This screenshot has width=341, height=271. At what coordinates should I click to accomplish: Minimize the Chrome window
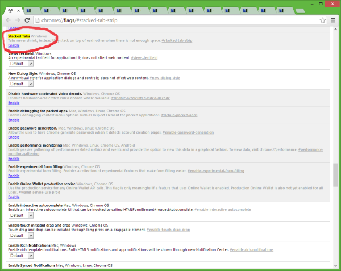[x=312, y=4]
